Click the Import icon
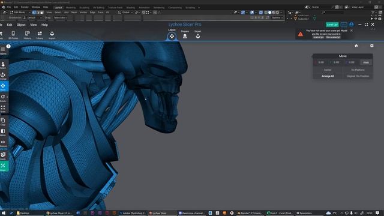This screenshot has width=384, height=216. coord(52,35)
